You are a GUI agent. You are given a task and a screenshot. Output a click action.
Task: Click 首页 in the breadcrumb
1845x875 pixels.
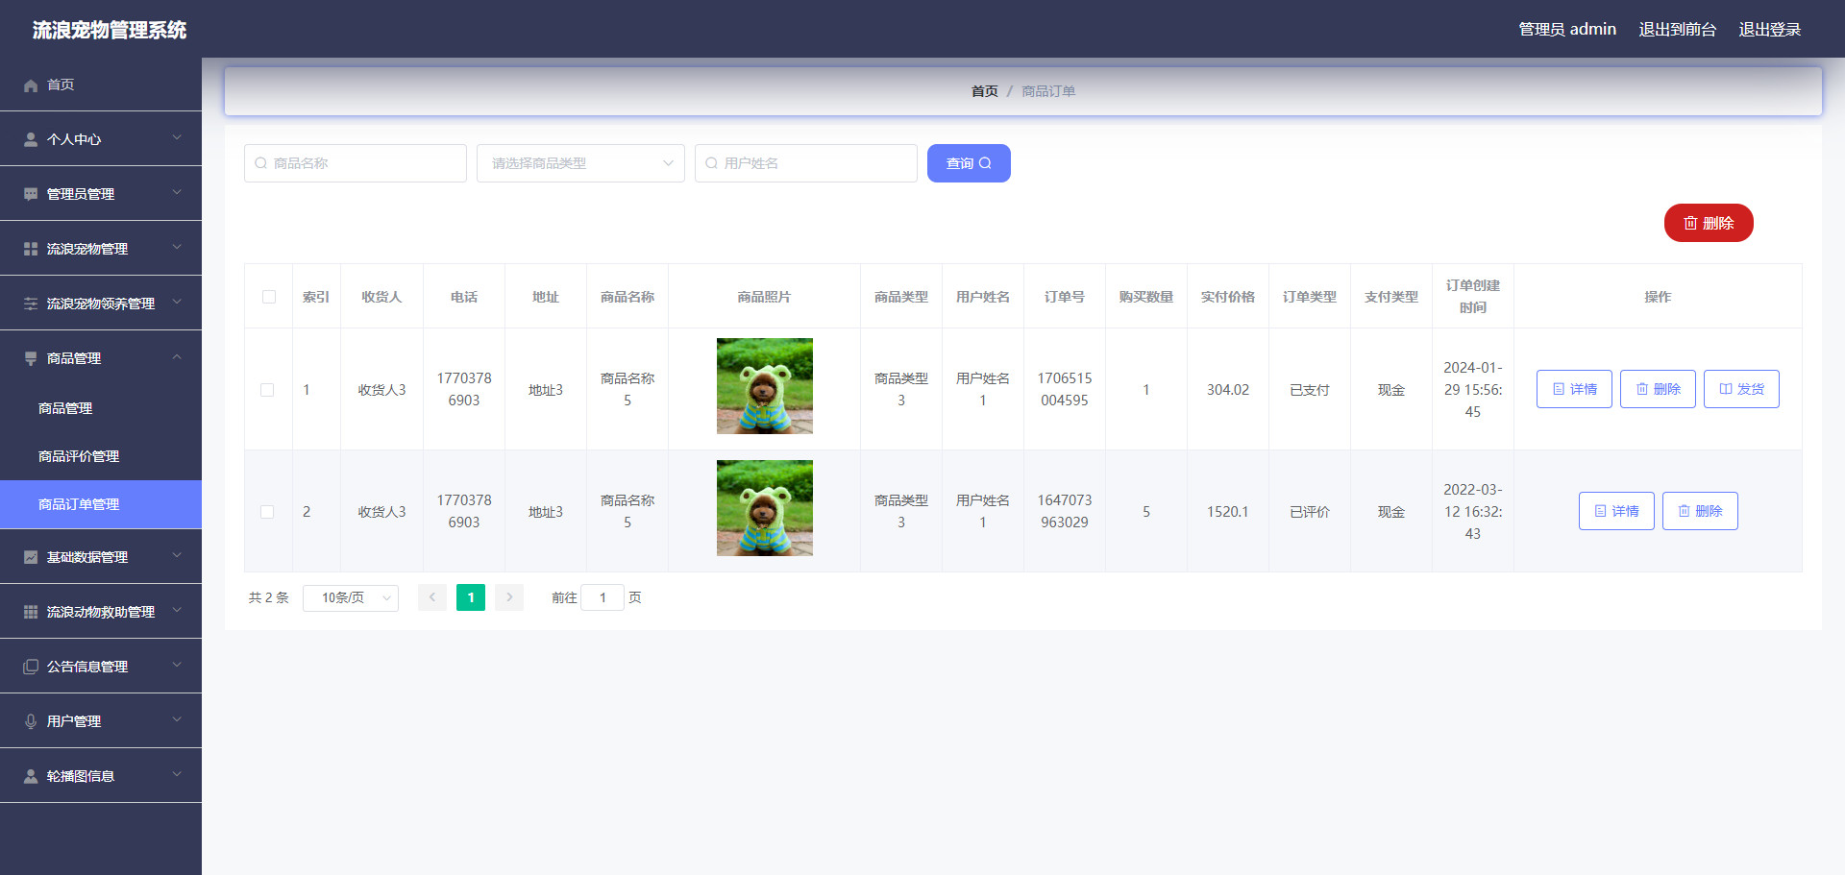[x=984, y=91]
